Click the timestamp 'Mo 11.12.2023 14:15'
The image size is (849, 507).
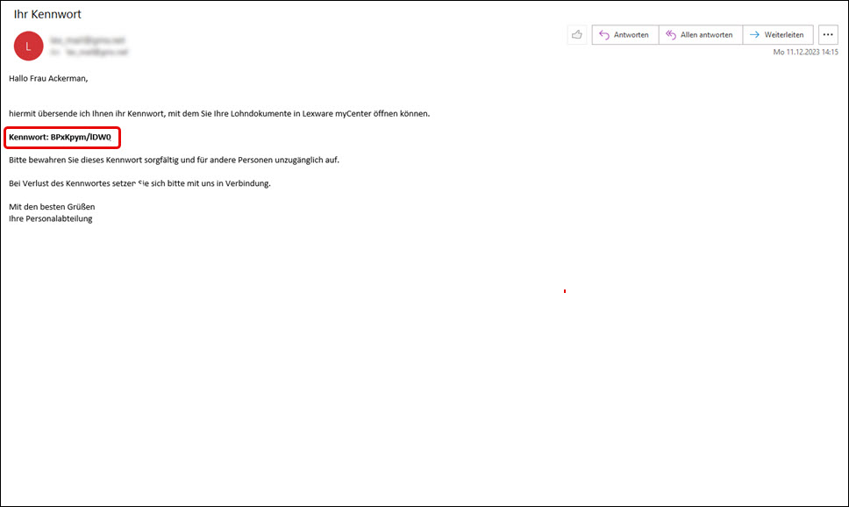(805, 53)
